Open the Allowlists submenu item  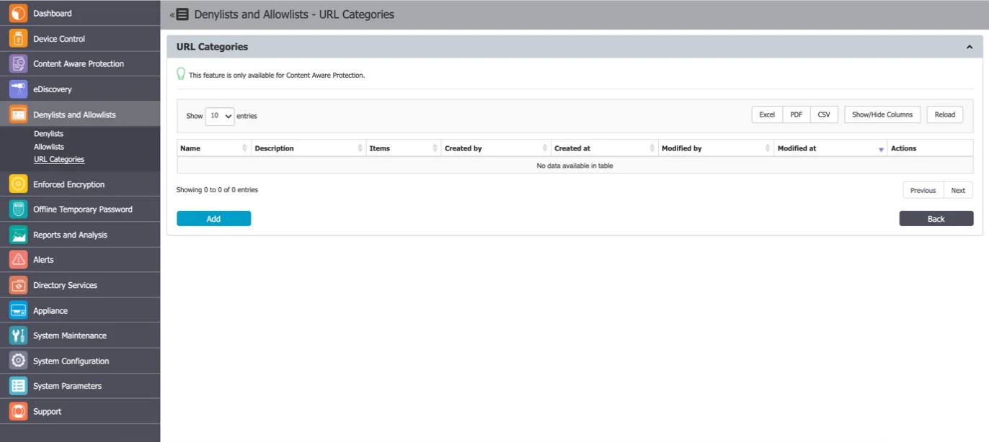(49, 147)
